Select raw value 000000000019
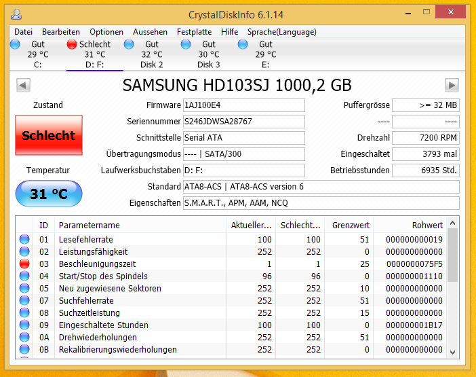476x377 pixels. pyautogui.click(x=414, y=240)
